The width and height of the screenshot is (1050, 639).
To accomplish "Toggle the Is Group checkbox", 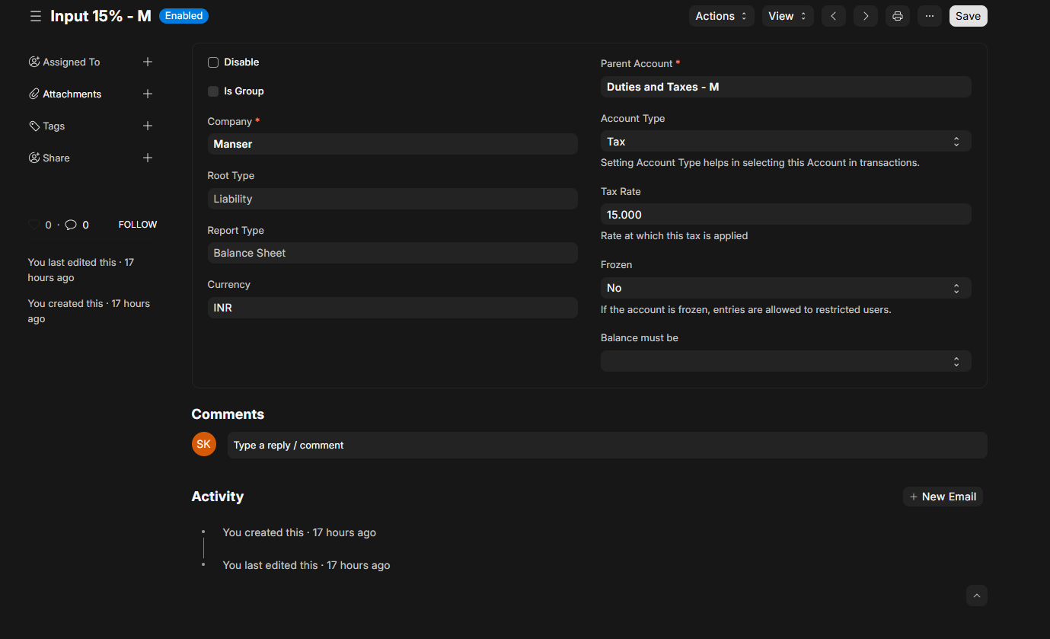I will [213, 91].
